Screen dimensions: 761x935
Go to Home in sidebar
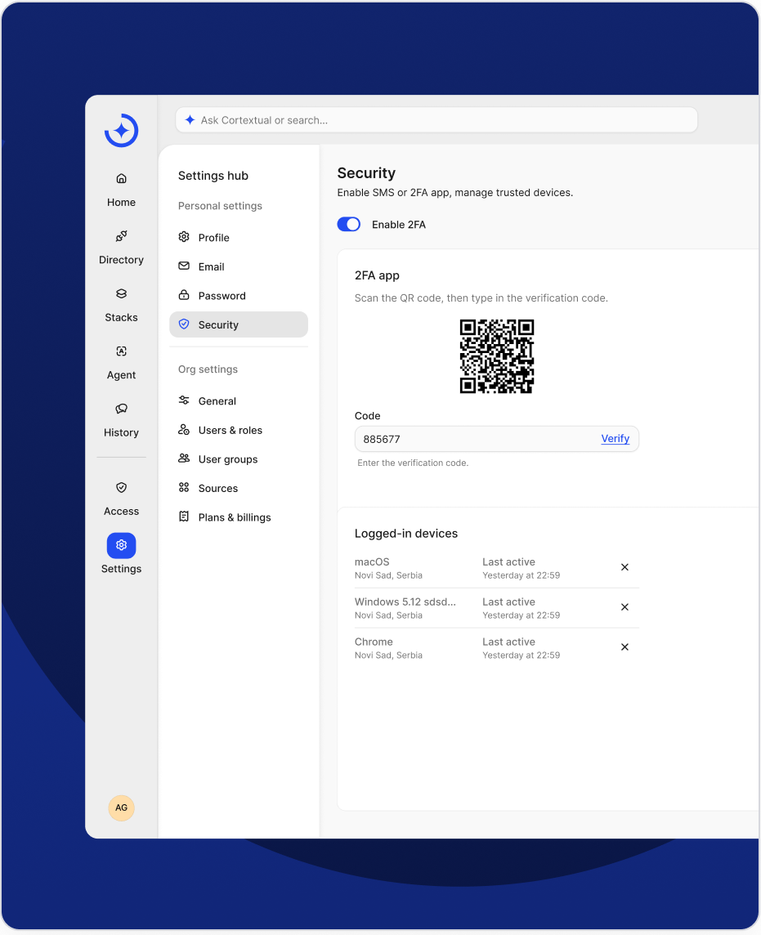point(121,179)
